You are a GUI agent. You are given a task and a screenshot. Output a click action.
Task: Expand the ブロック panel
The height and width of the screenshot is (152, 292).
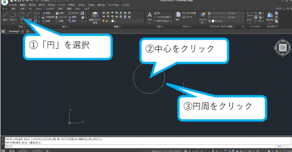(x=187, y=27)
